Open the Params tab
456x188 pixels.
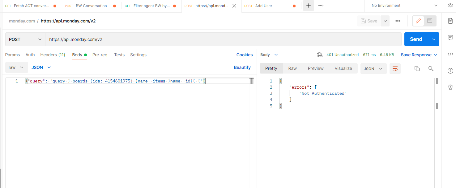[12, 55]
